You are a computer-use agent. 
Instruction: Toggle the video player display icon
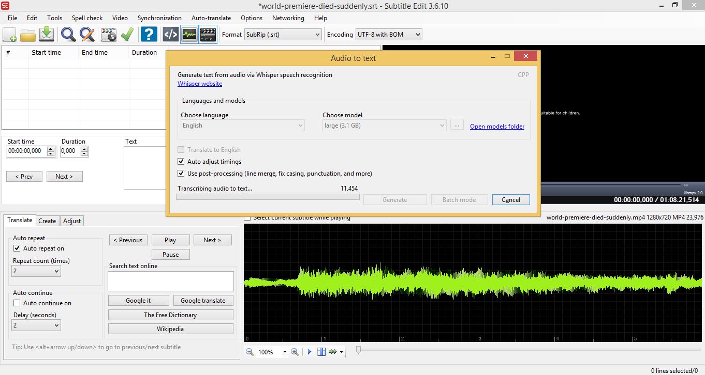[x=208, y=34]
